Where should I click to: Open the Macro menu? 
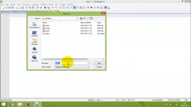point(51,5)
